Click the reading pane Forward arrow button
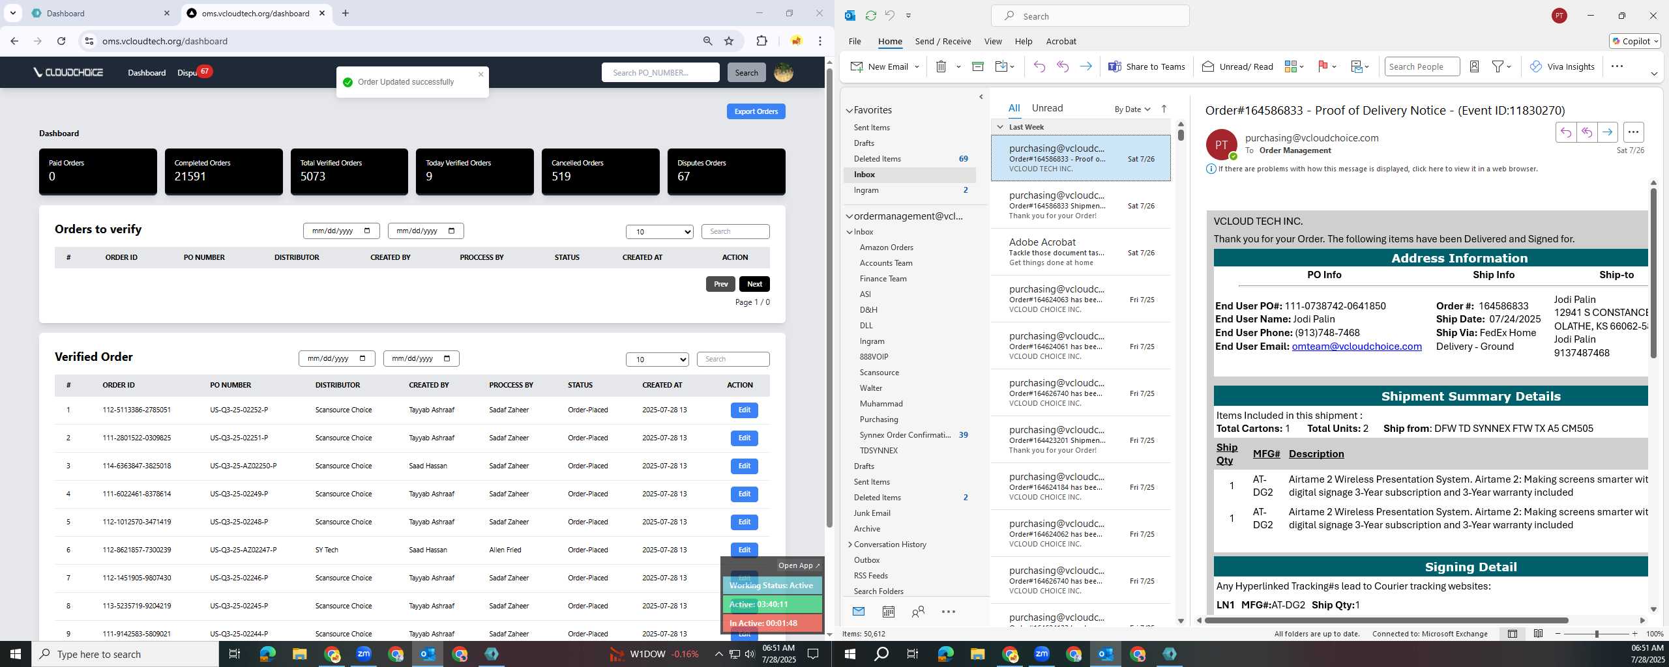 click(x=1608, y=132)
